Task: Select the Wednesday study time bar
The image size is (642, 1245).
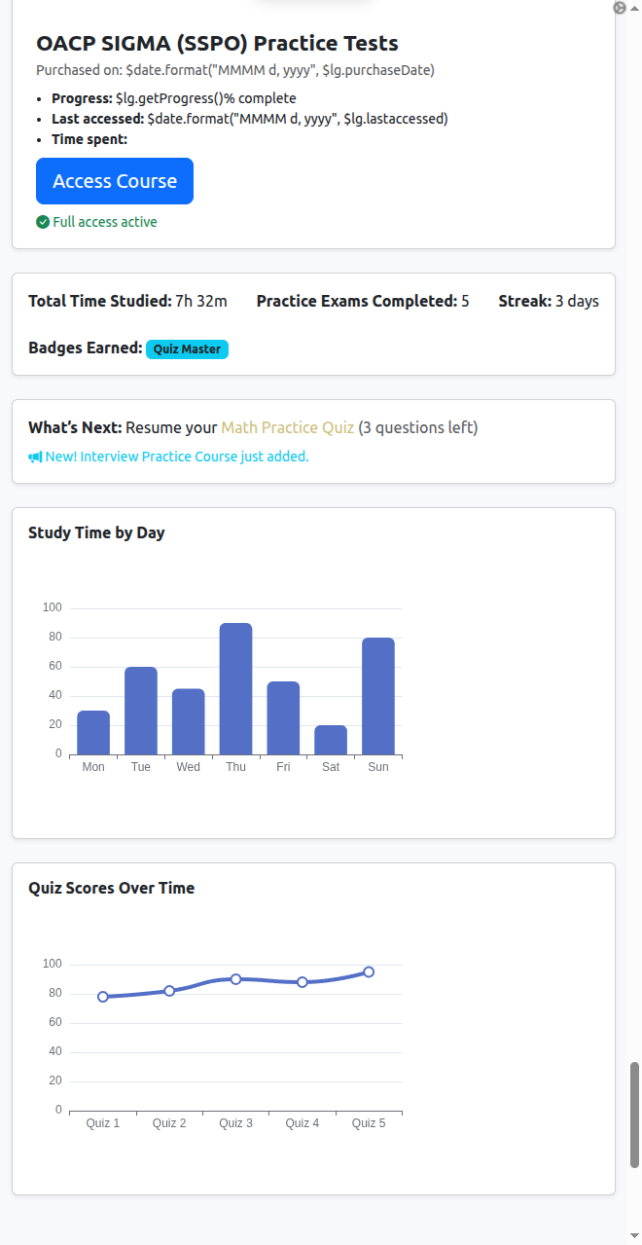Action: [x=189, y=721]
